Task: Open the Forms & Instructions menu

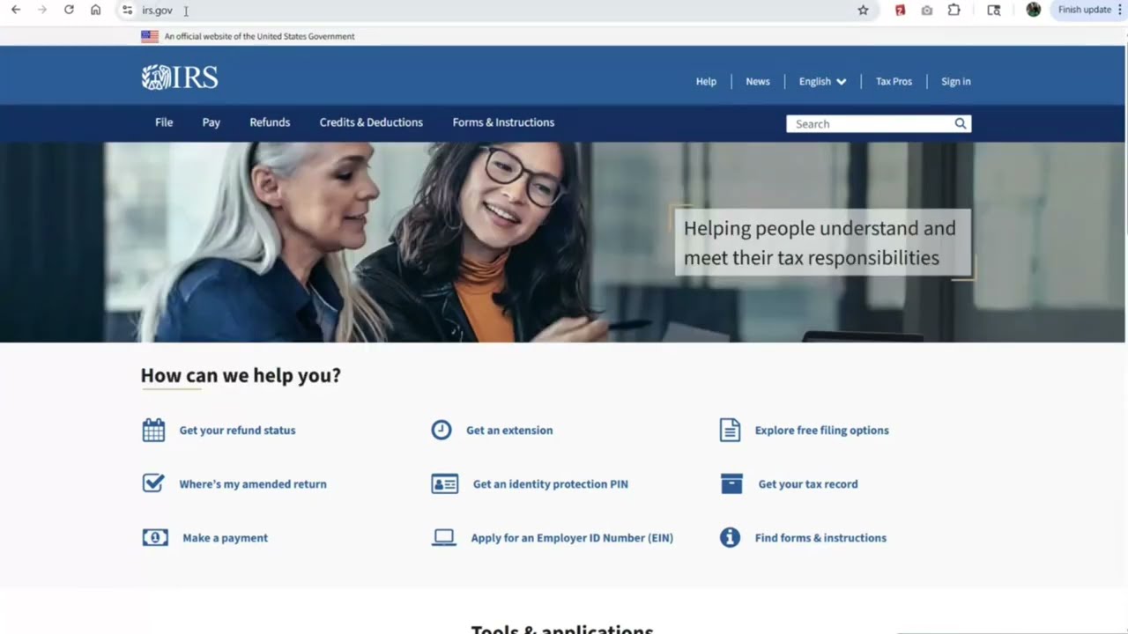Action: click(503, 122)
